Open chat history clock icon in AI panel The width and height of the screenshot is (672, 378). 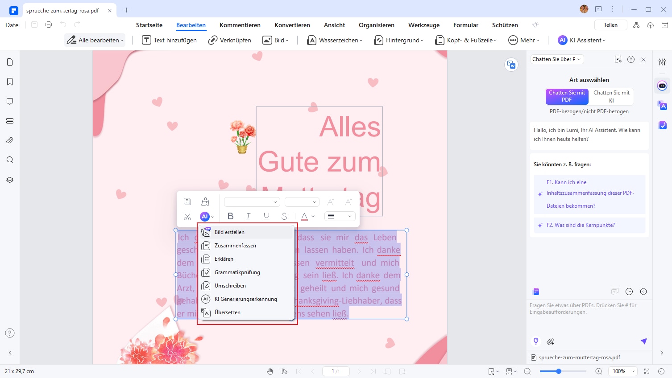pos(629,292)
